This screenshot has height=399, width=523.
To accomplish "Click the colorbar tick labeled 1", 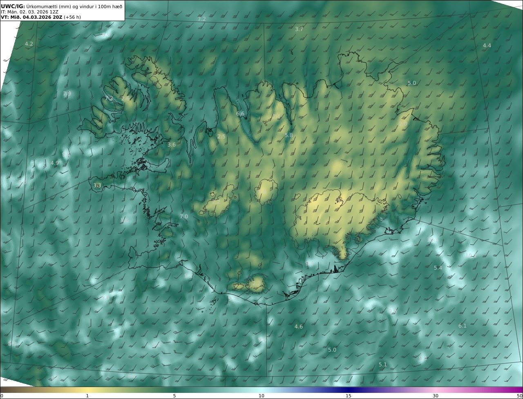I will (87, 396).
